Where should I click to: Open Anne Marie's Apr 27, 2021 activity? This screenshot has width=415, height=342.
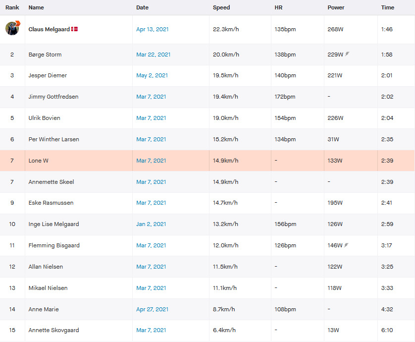pos(152,309)
